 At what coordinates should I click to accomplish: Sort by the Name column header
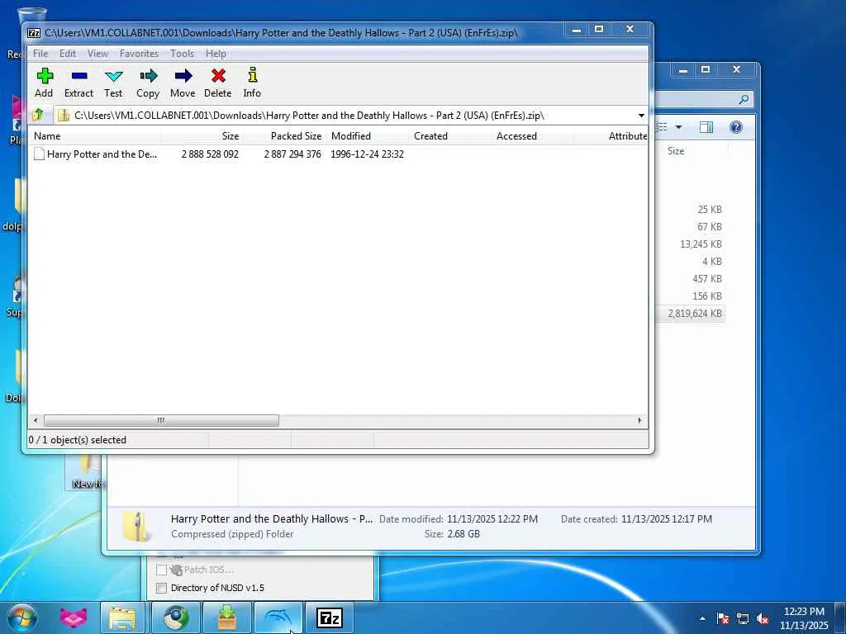tap(95, 136)
